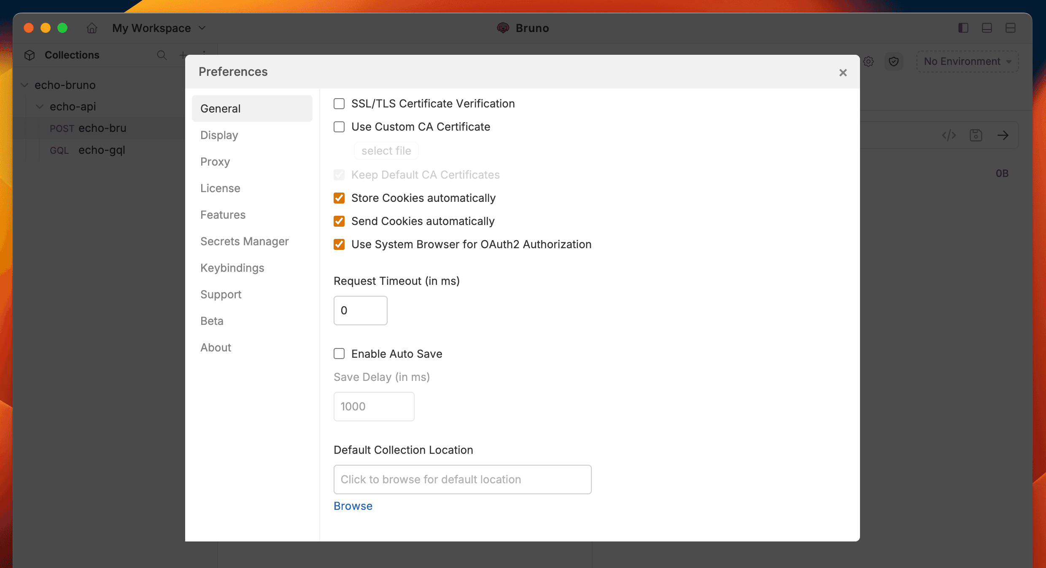Open the Keybindings preferences tab
1046x568 pixels.
pyautogui.click(x=232, y=268)
